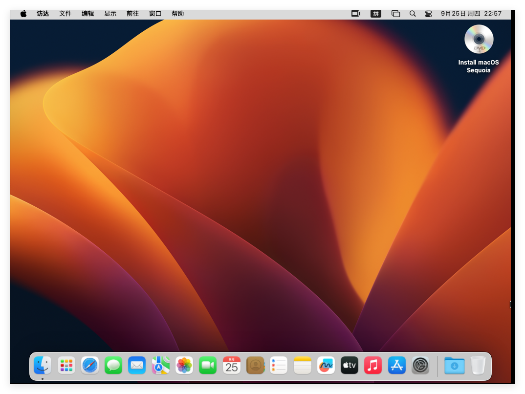Open Launchpad in the Dock
The image size is (525, 394).
point(66,365)
